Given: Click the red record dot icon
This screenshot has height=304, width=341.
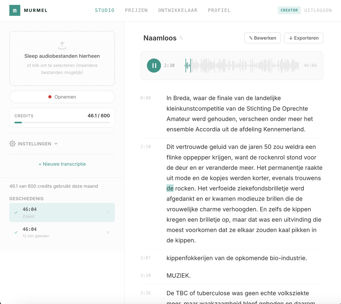Looking at the screenshot, I should 49,97.
